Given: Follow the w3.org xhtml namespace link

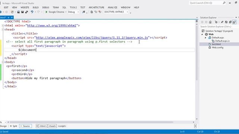Looking at the screenshot, I should [52, 26].
